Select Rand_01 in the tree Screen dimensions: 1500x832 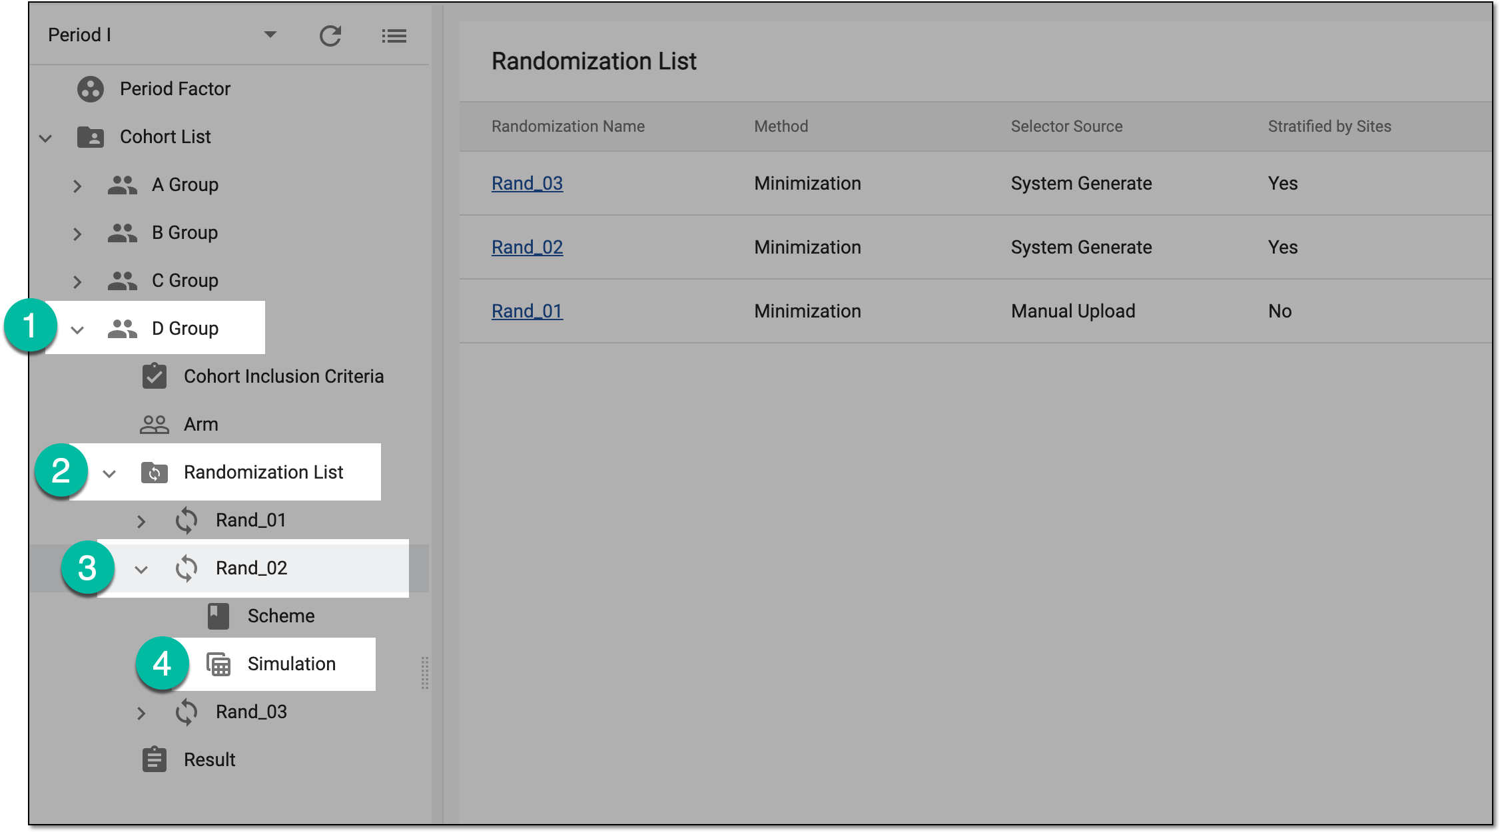(x=251, y=520)
